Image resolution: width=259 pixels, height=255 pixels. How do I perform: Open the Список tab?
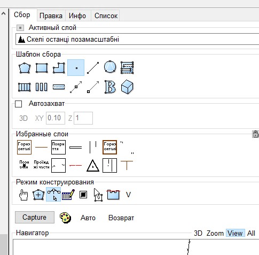[106, 16]
